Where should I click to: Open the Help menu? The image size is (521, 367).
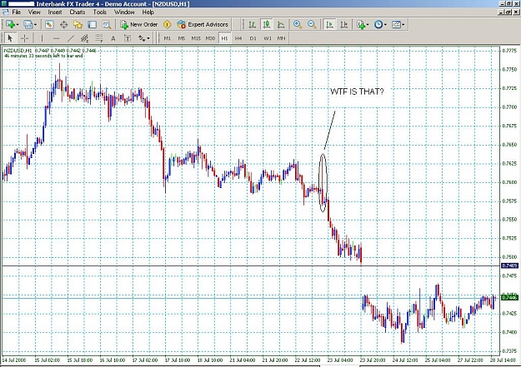tap(148, 12)
